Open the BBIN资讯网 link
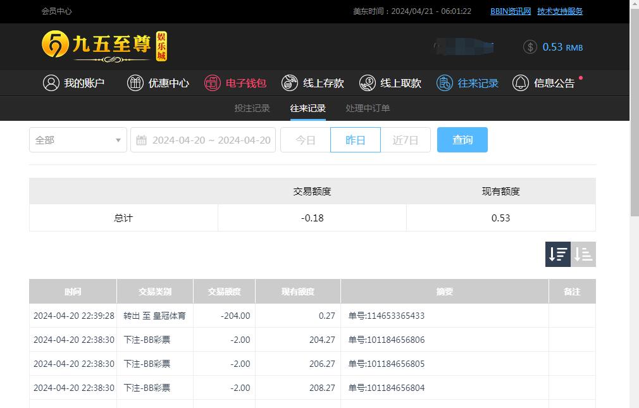This screenshot has height=408, width=639. [x=511, y=11]
